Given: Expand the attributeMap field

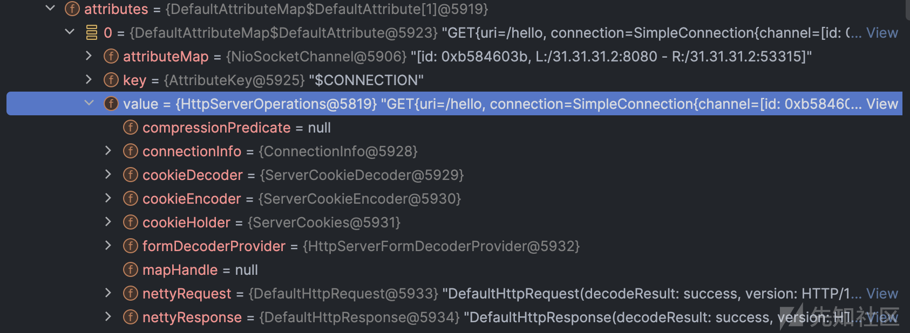Looking at the screenshot, I should tap(89, 55).
